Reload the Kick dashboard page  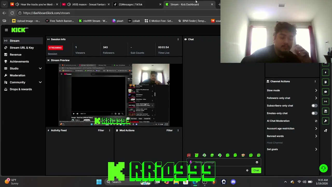coord(12,13)
